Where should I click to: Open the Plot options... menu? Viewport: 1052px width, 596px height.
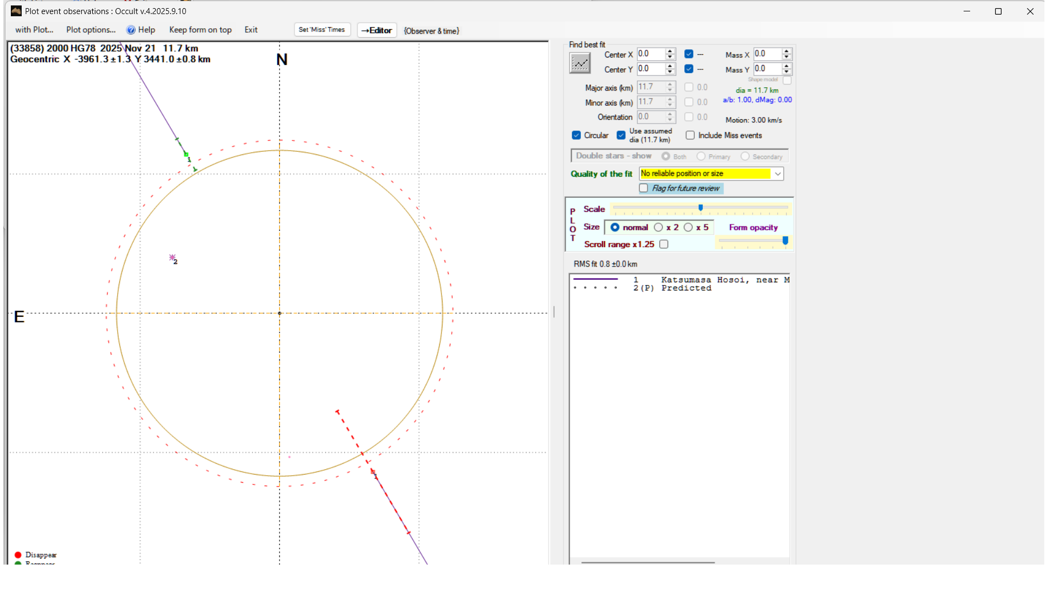pyautogui.click(x=91, y=30)
